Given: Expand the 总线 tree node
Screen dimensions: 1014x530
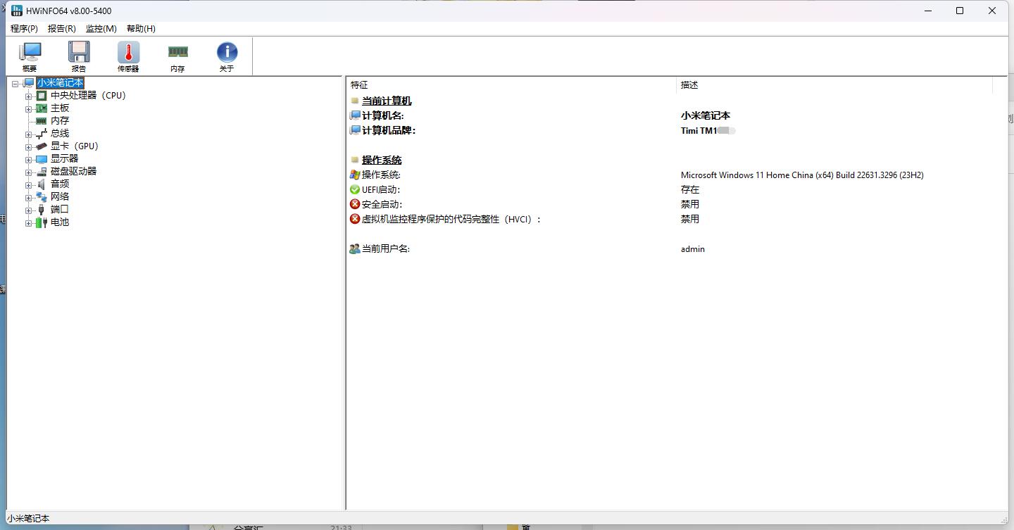Looking at the screenshot, I should coord(29,134).
